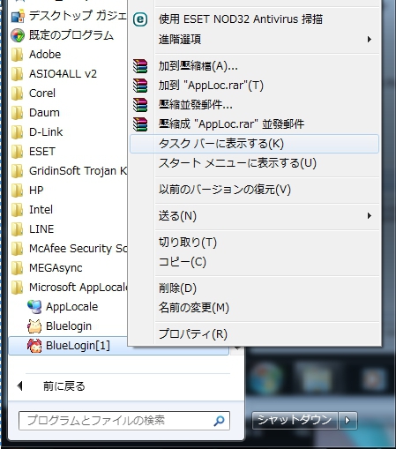Open 送る(N) menu entry
The image size is (396, 449).
tap(254, 216)
